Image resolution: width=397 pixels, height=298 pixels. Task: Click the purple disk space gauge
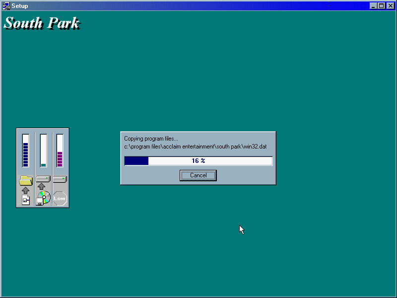60,150
